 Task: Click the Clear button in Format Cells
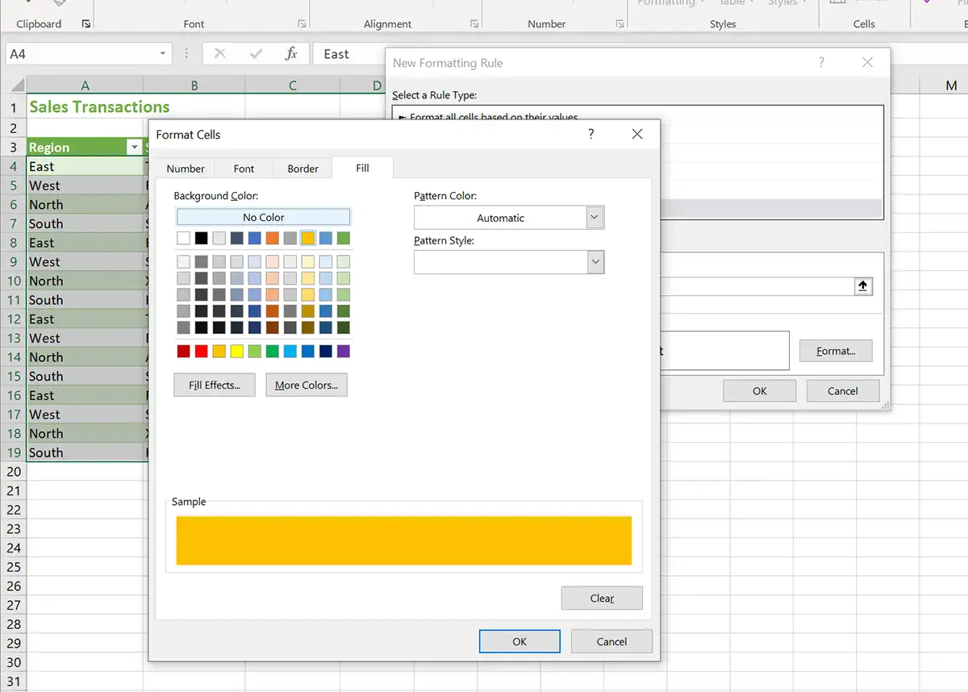click(x=602, y=598)
